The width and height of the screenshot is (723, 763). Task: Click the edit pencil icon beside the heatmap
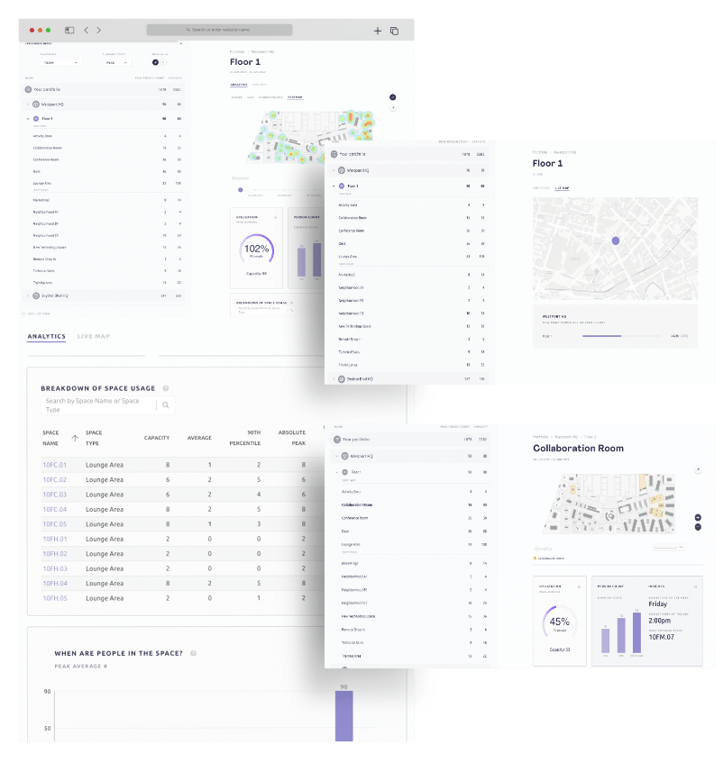(x=393, y=97)
